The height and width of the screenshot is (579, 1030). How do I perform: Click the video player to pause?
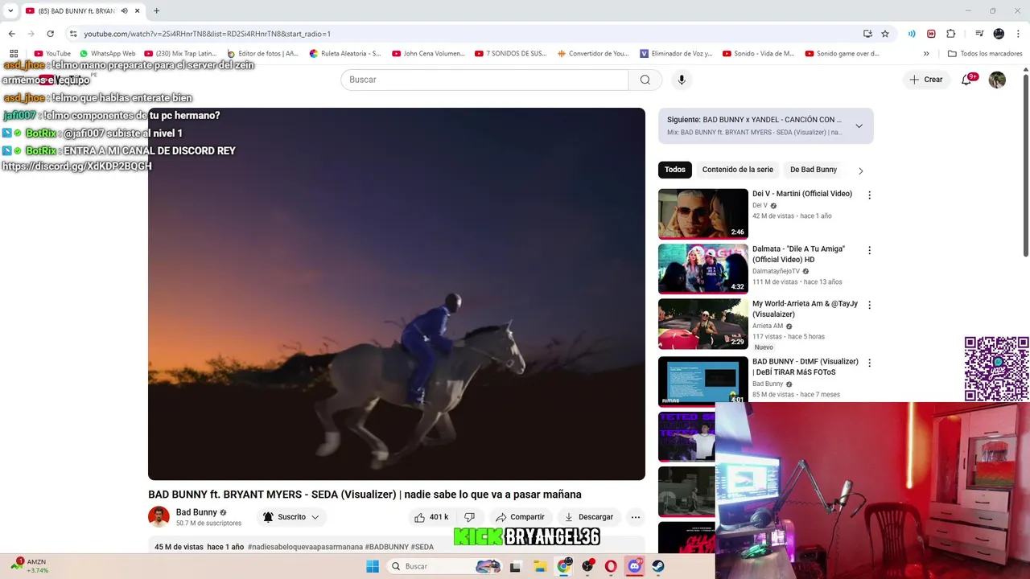coord(397,294)
